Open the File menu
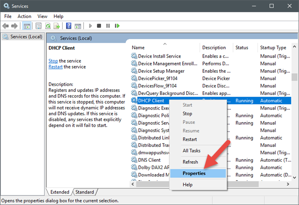Viewport: 299px width, 205px height. [8, 17]
